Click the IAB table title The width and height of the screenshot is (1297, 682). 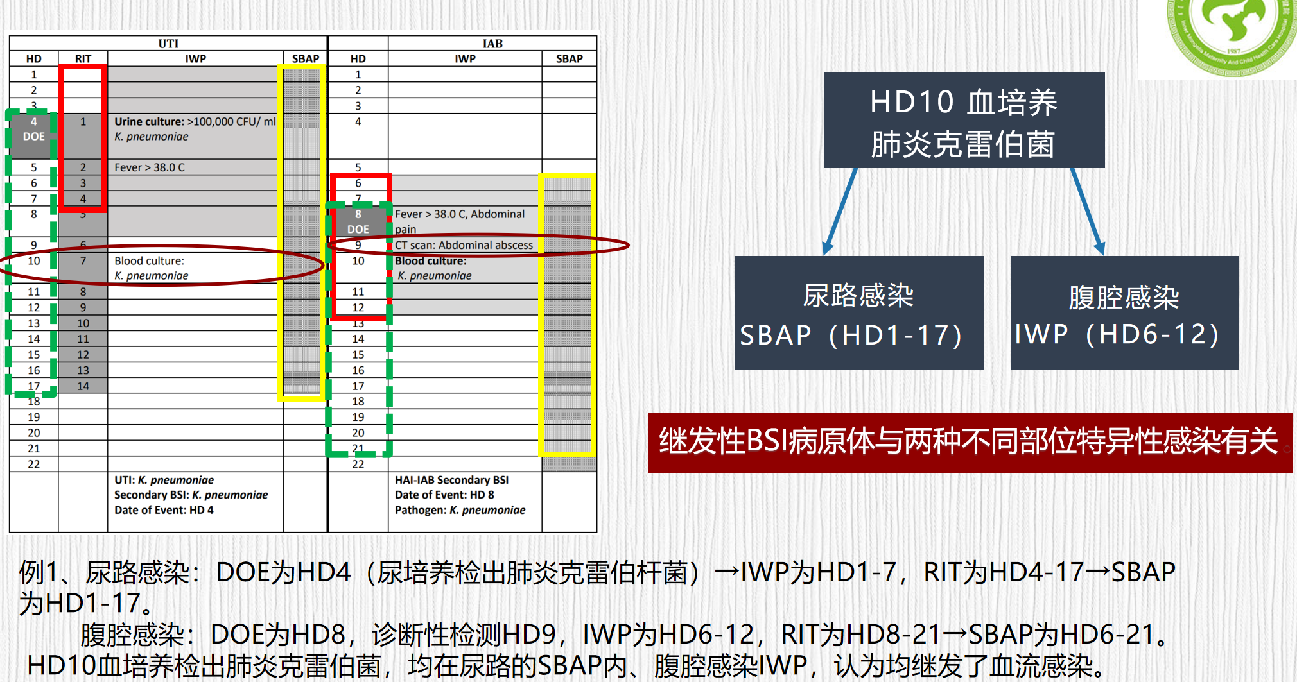coord(492,44)
